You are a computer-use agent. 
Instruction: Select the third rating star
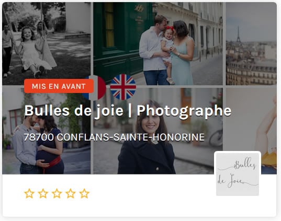pos(57,193)
